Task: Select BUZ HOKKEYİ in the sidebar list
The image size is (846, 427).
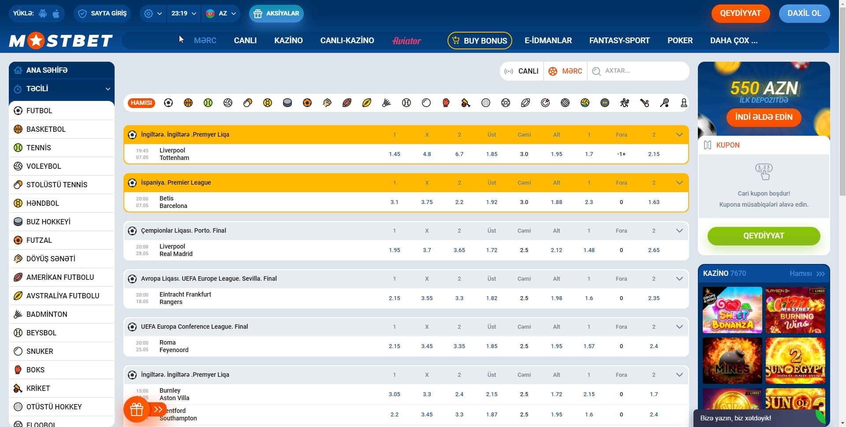Action: [62, 222]
